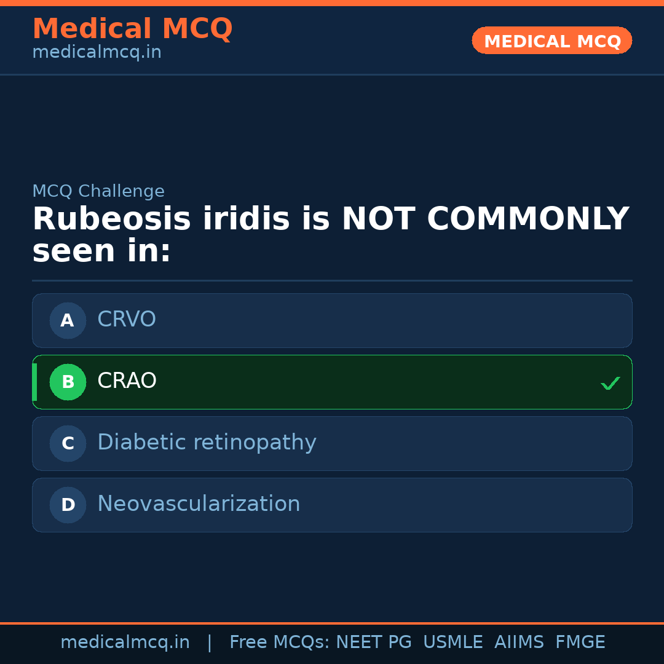The width and height of the screenshot is (664, 664).
Task: Click green accent bar left of CRAO
Action: pyautogui.click(x=34, y=382)
